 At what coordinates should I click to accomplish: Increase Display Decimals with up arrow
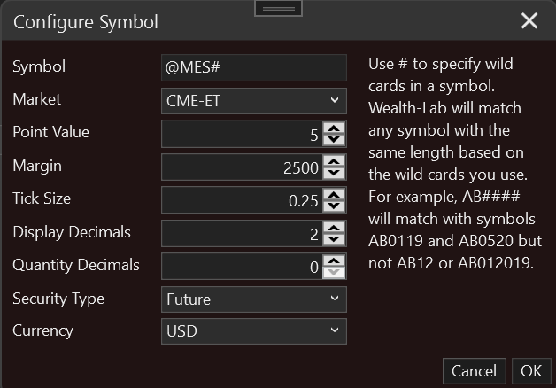point(334,229)
